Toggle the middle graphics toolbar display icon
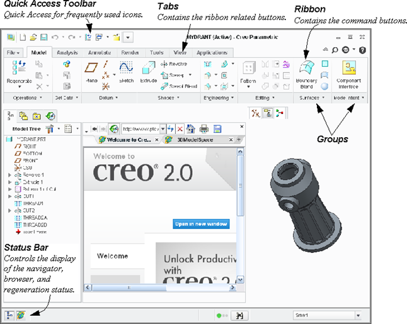 point(268,113)
